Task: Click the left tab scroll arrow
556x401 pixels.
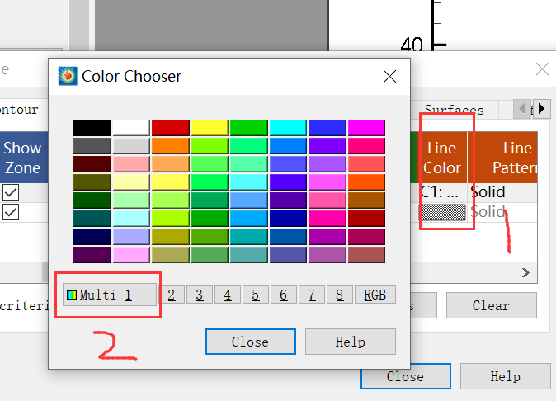Action: pos(522,109)
